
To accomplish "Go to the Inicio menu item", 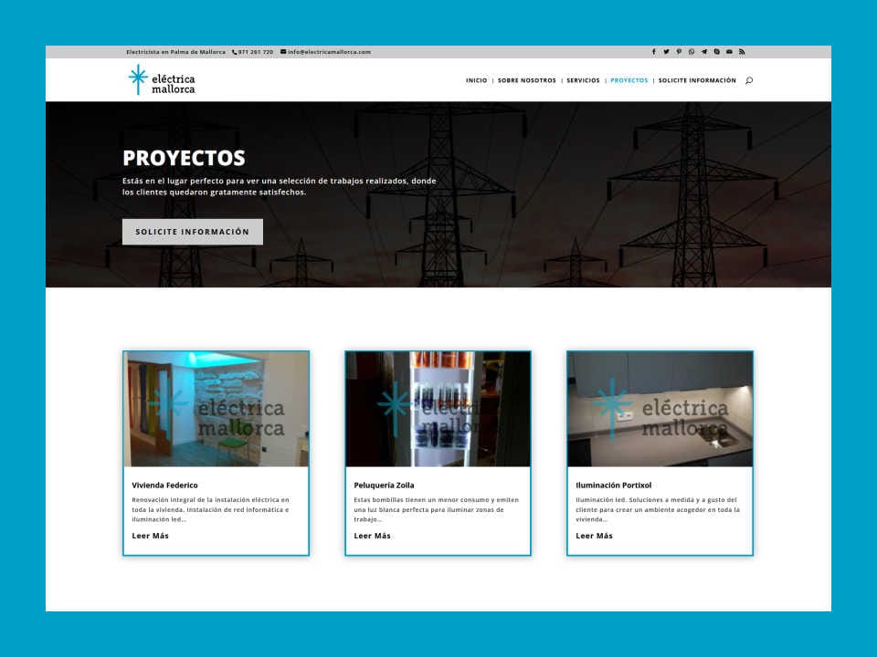I will 476,80.
